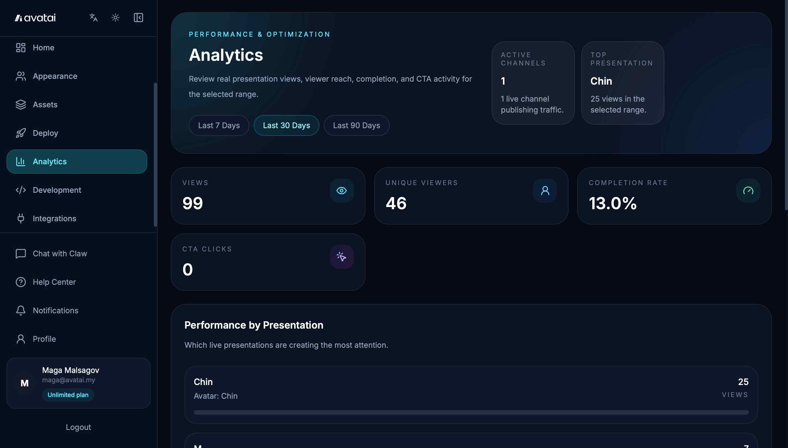Click the M user avatar

pyautogui.click(x=25, y=383)
